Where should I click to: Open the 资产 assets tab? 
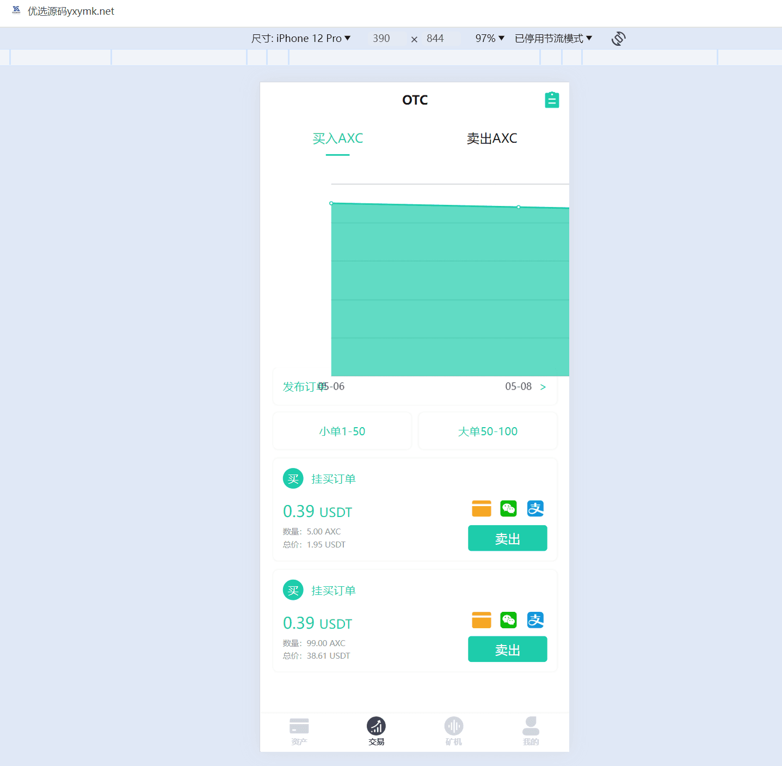click(299, 731)
